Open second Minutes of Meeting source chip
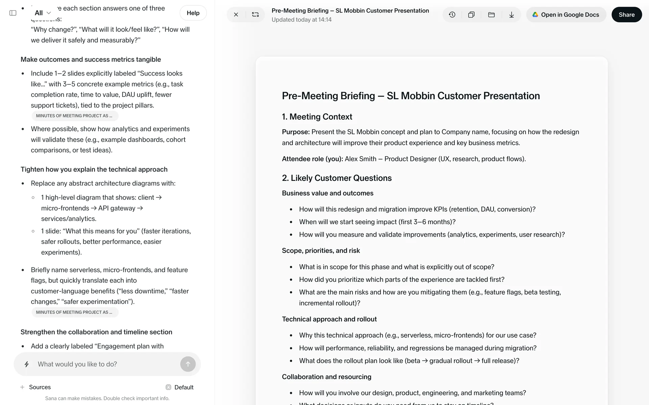The height and width of the screenshot is (405, 649). tap(75, 312)
